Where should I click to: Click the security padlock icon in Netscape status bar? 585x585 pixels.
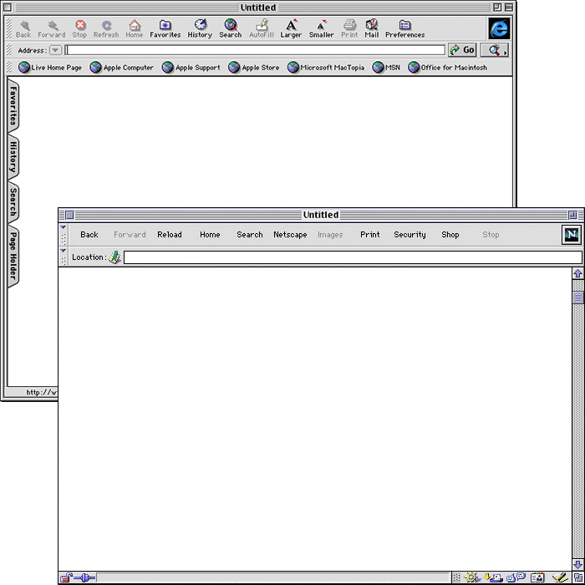coord(66,578)
